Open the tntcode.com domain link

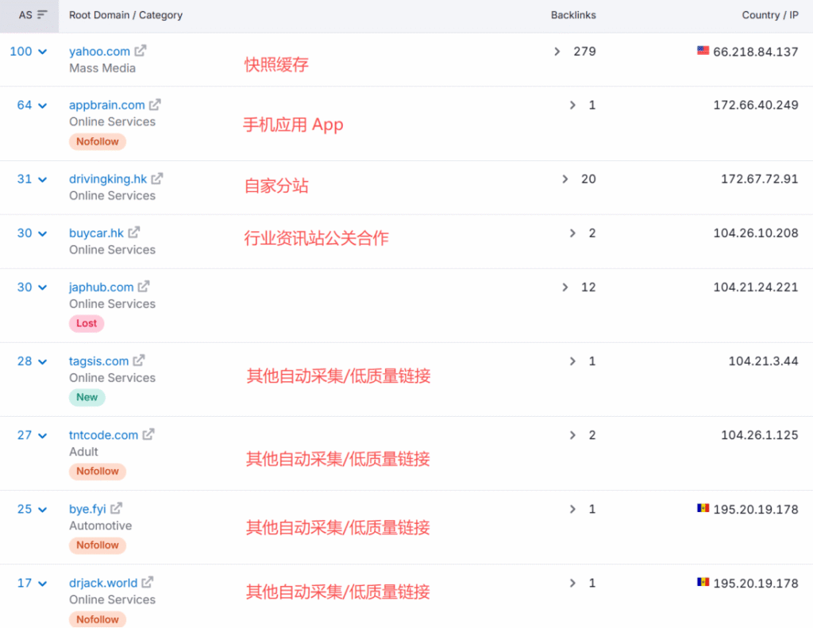[x=104, y=435]
